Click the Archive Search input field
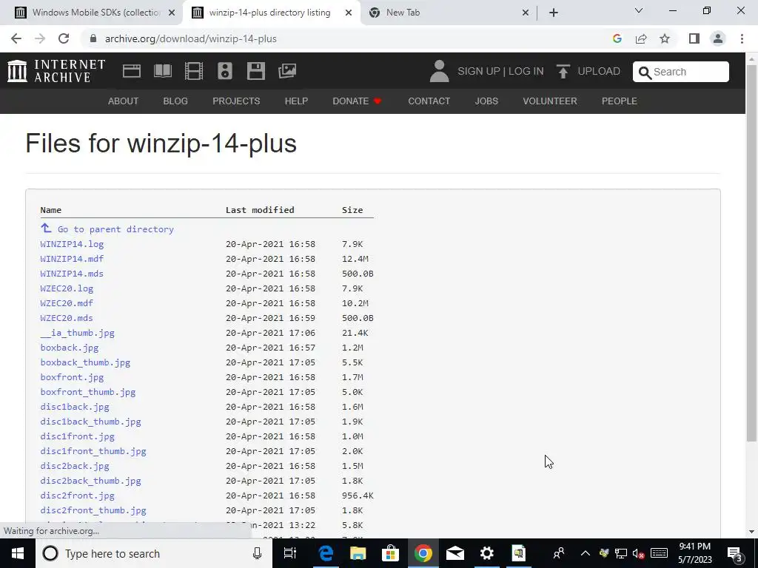758x568 pixels. tap(681, 72)
